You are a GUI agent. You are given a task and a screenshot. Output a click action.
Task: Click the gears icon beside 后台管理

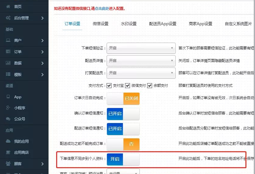(8, 18)
